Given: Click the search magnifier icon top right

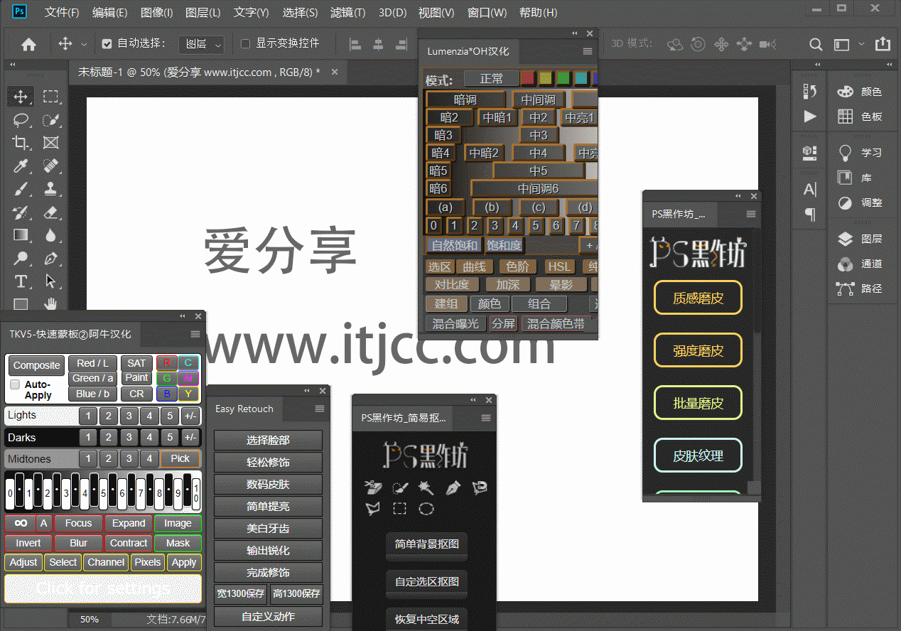Looking at the screenshot, I should [x=816, y=44].
